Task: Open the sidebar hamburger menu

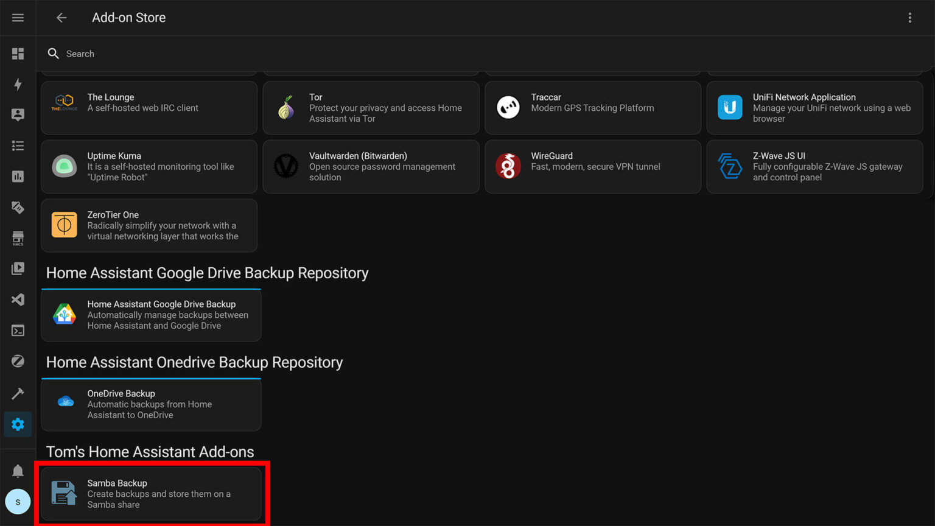Action: [18, 17]
